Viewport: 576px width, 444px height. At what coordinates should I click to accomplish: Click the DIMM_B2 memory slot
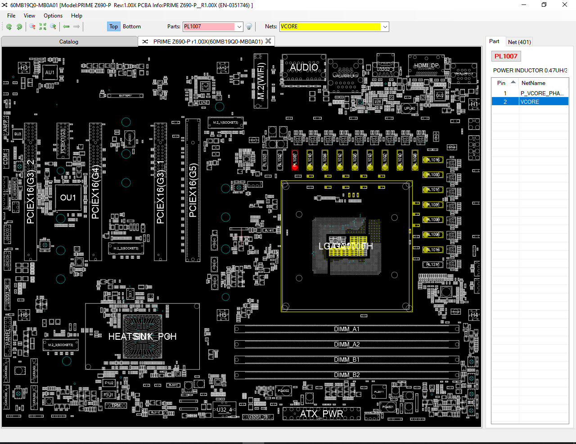346,375
